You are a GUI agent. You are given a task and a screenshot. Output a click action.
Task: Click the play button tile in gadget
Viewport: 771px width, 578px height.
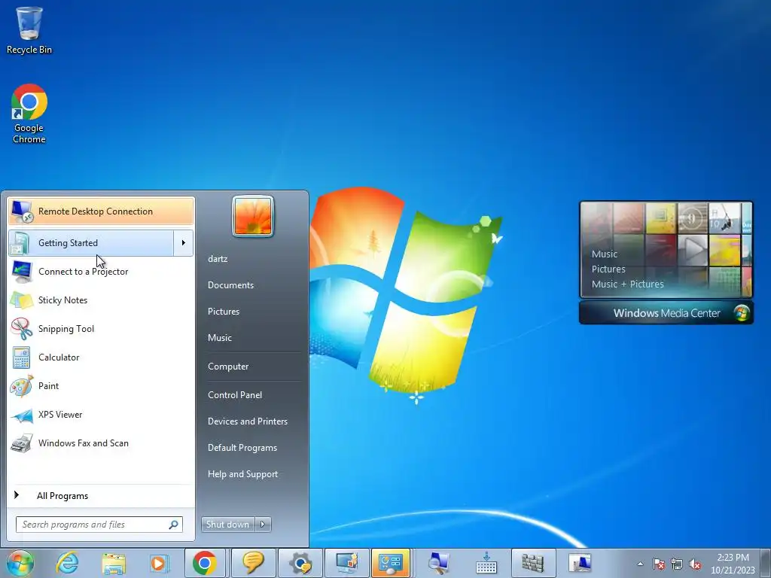(693, 249)
